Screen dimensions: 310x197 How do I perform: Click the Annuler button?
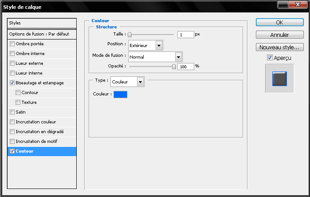pyautogui.click(x=279, y=35)
